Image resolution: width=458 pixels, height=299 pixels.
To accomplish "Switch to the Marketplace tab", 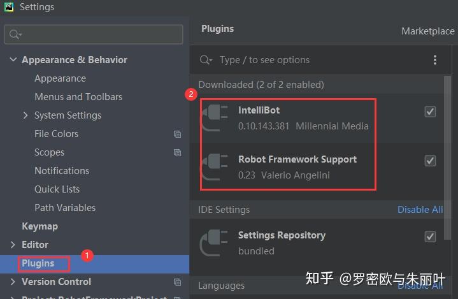I will 427,31.
